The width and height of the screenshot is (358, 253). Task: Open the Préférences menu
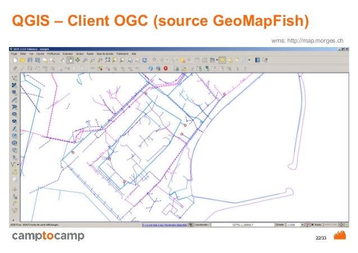coord(53,54)
